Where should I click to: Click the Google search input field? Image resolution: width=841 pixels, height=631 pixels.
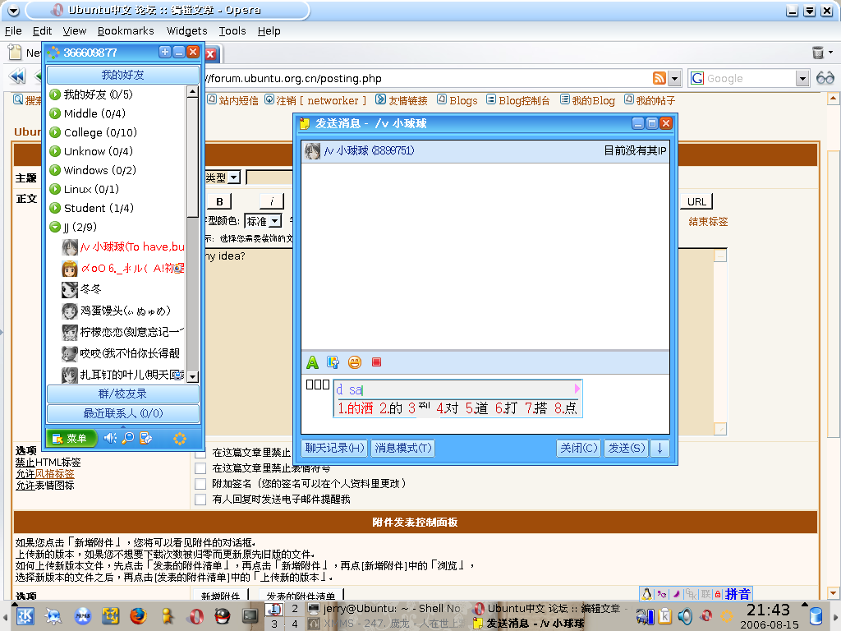(749, 78)
